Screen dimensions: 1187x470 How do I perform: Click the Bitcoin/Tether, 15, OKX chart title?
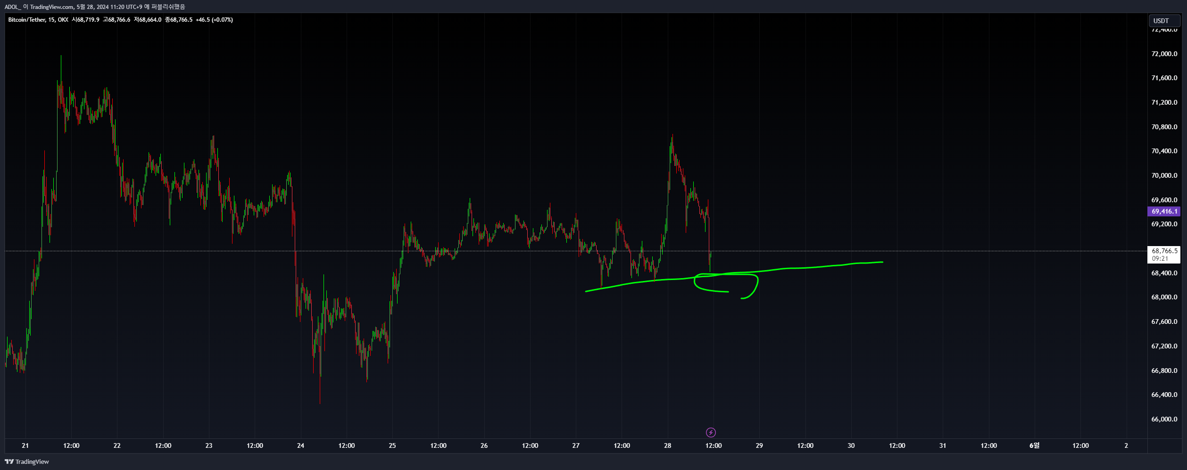click(38, 20)
